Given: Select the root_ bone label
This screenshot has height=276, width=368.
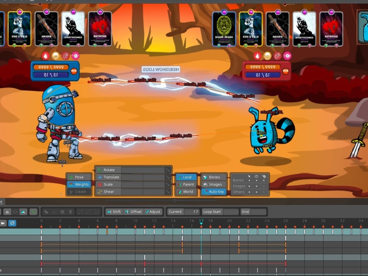Looking at the screenshot, I should pos(63,161).
